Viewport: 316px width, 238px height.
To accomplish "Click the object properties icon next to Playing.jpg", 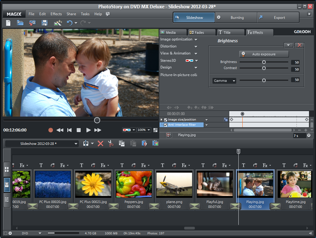I will click(x=169, y=135).
